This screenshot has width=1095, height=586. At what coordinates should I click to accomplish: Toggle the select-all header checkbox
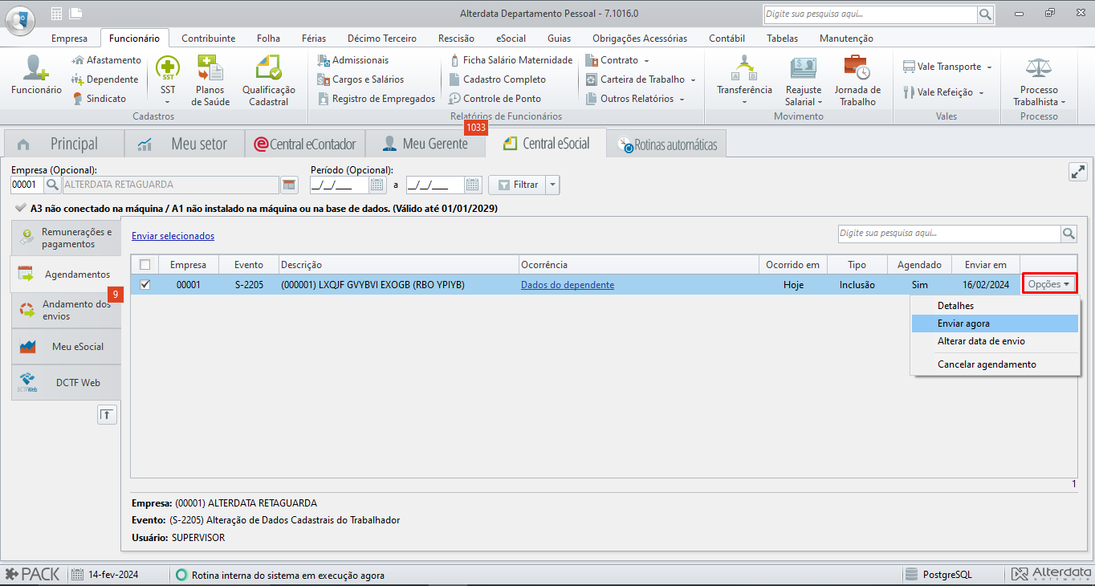(145, 264)
